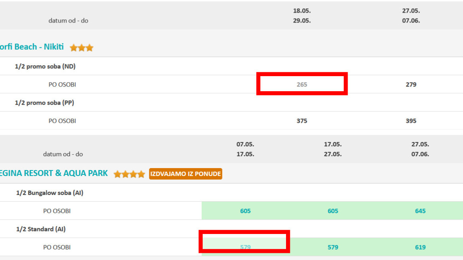Click PO OSOBI label under promo soba (PP)
This screenshot has height=260, width=463.
[x=62, y=121]
